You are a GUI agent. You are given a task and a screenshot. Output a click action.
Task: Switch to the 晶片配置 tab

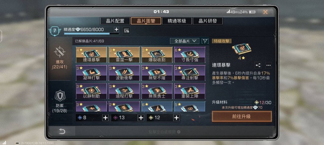[115, 21]
